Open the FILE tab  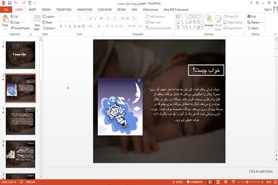pos(6,10)
